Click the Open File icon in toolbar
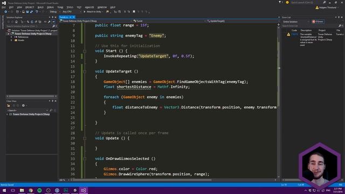 click(x=23, y=12)
